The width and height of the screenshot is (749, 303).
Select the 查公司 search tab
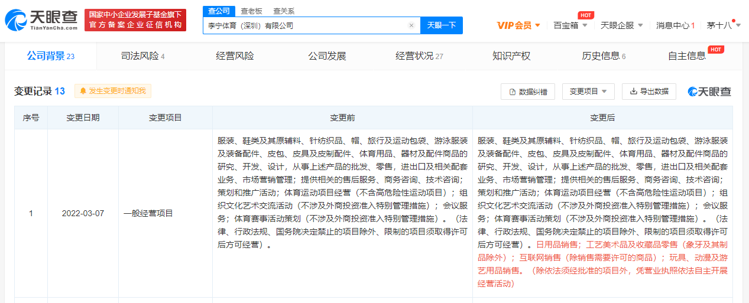point(219,11)
